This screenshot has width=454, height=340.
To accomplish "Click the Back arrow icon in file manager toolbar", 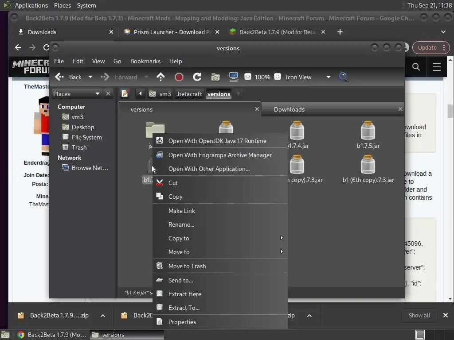I will coord(59,77).
